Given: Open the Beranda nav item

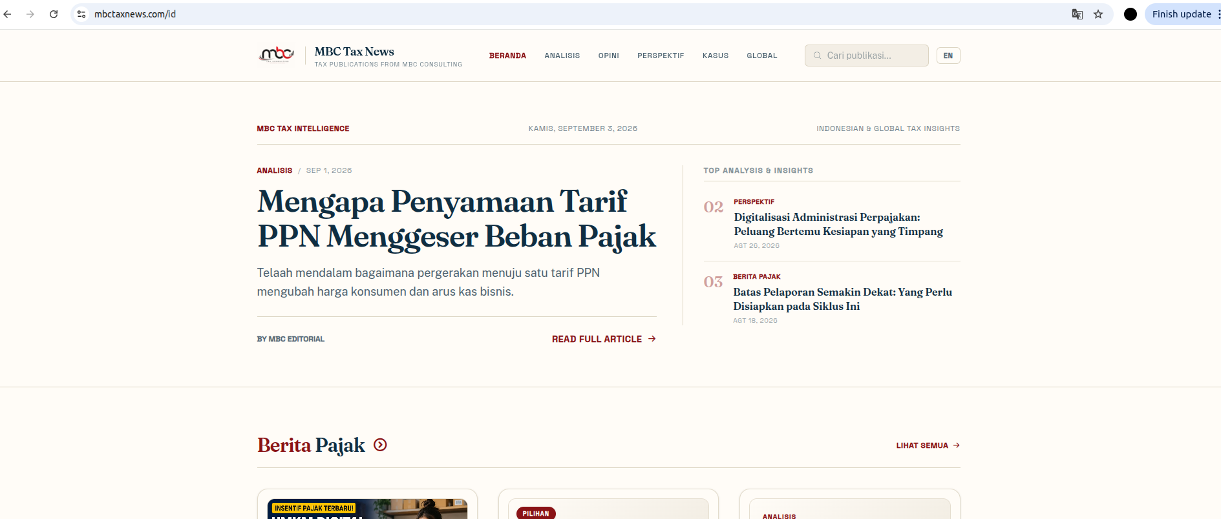Looking at the screenshot, I should tap(507, 56).
